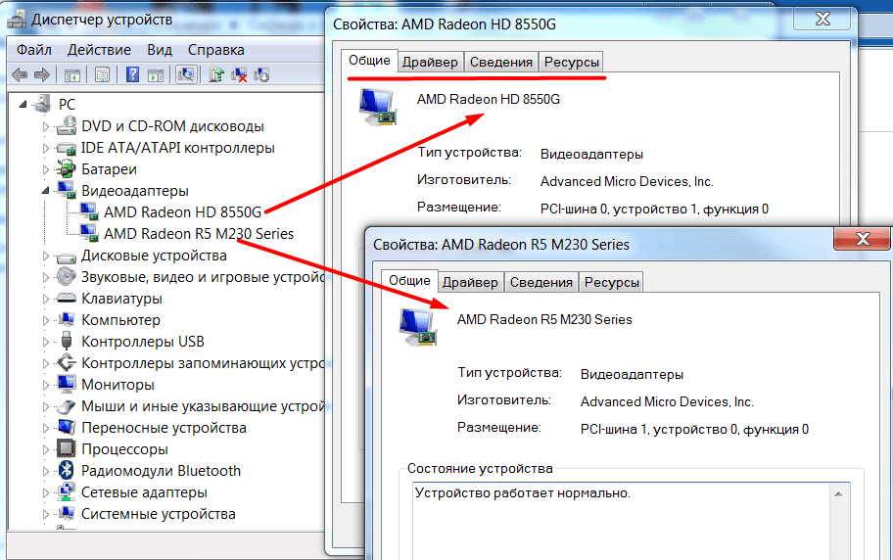Click scroll-up arrow in device status box
893x560 pixels.
[838, 494]
